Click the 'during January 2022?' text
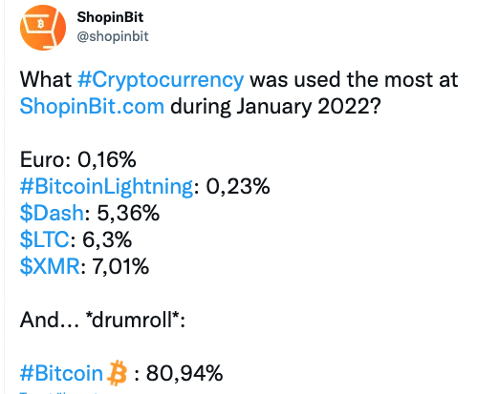477x394 pixels. click(275, 107)
